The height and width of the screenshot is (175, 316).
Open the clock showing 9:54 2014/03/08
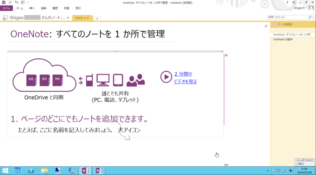pos(304,171)
